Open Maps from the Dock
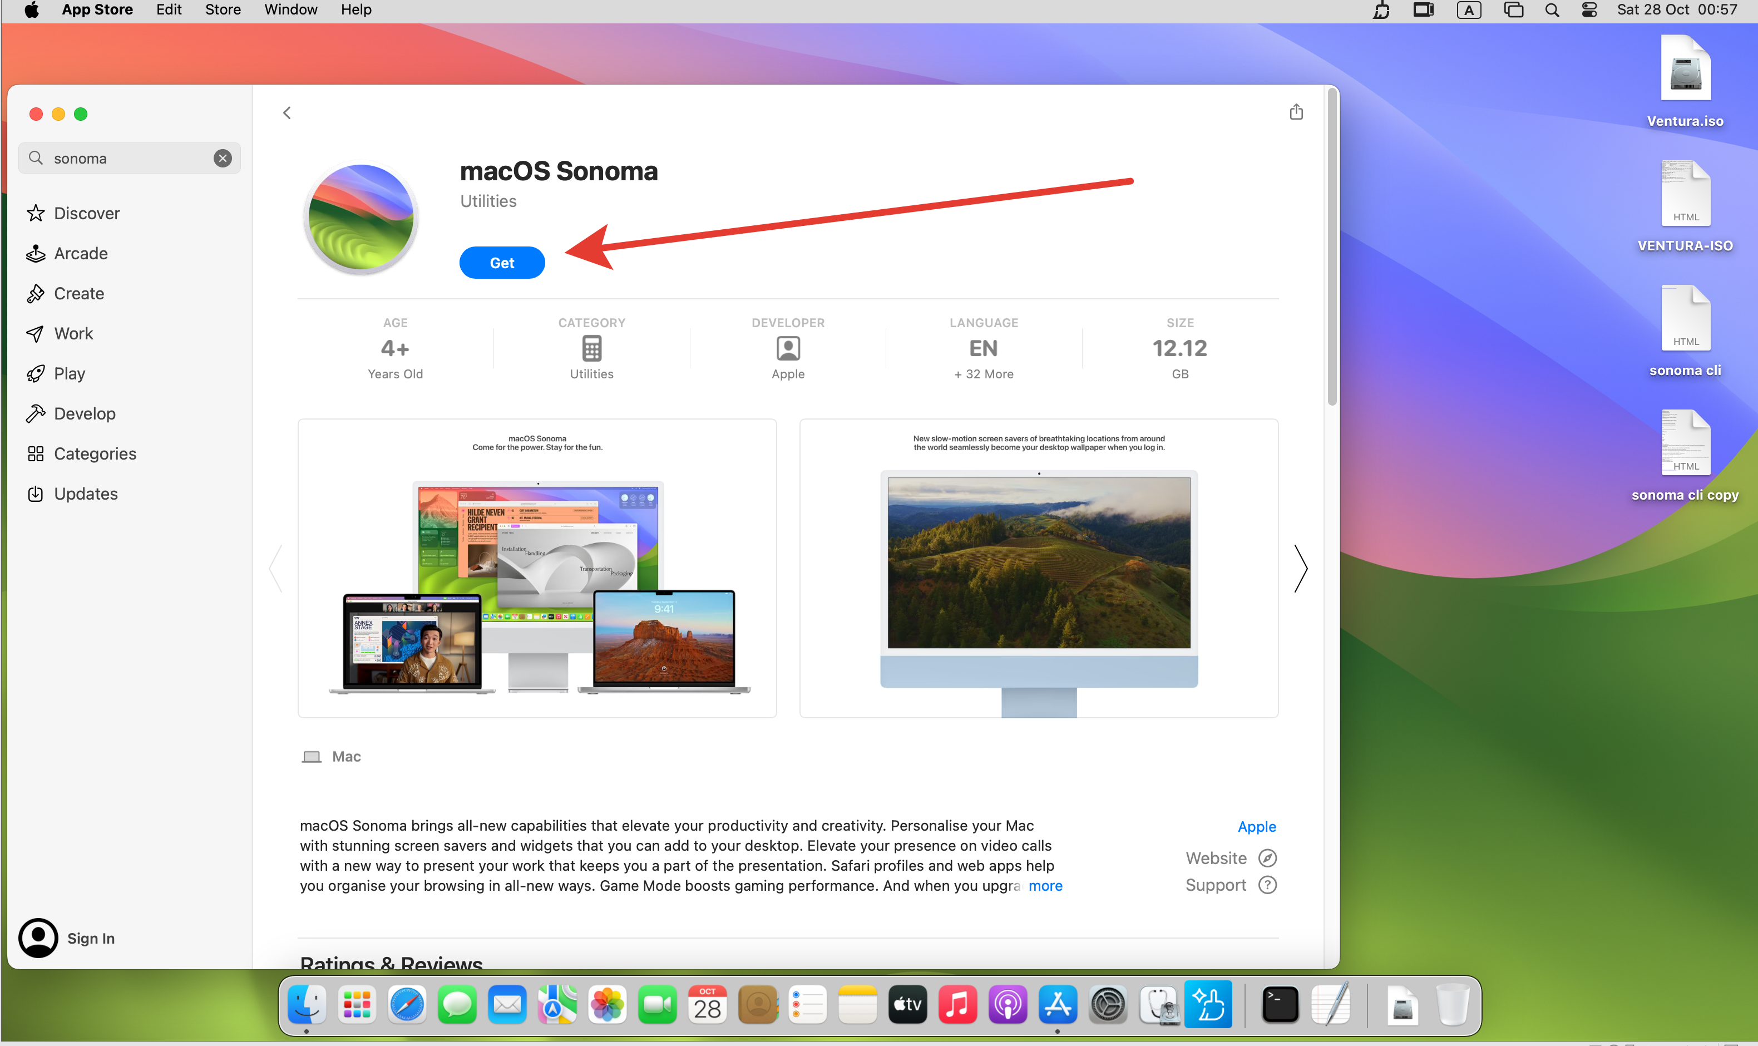The image size is (1758, 1046). [x=557, y=1004]
